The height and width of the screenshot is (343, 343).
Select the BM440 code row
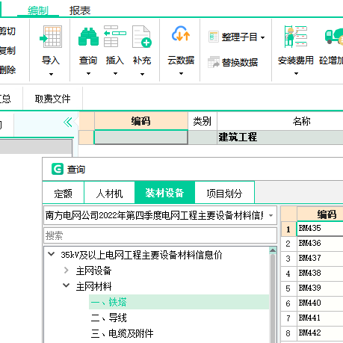[320, 303]
